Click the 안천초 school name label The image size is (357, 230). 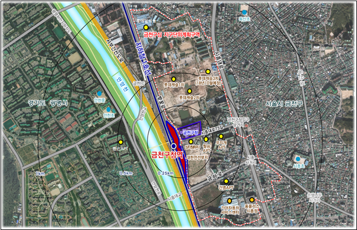pos(109,116)
